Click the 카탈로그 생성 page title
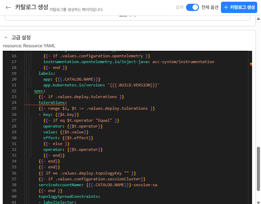Screen dimensions: 261x204 [32, 7]
